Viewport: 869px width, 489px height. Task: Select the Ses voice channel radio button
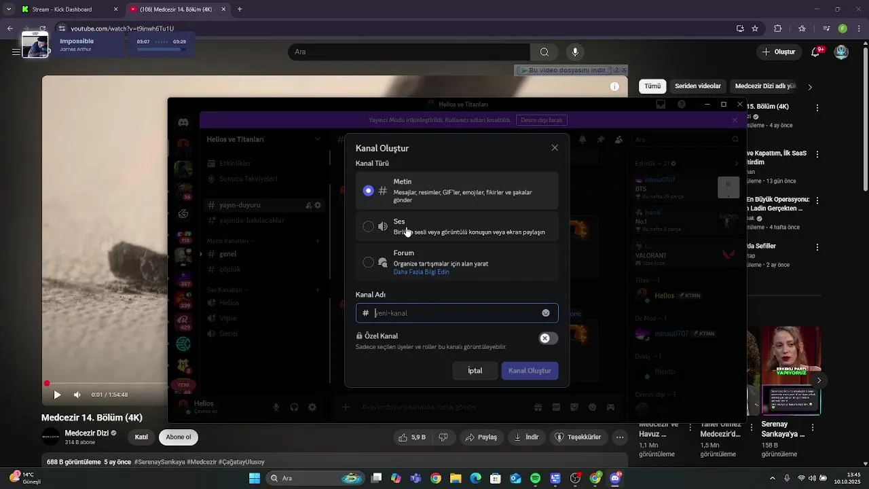point(368,226)
